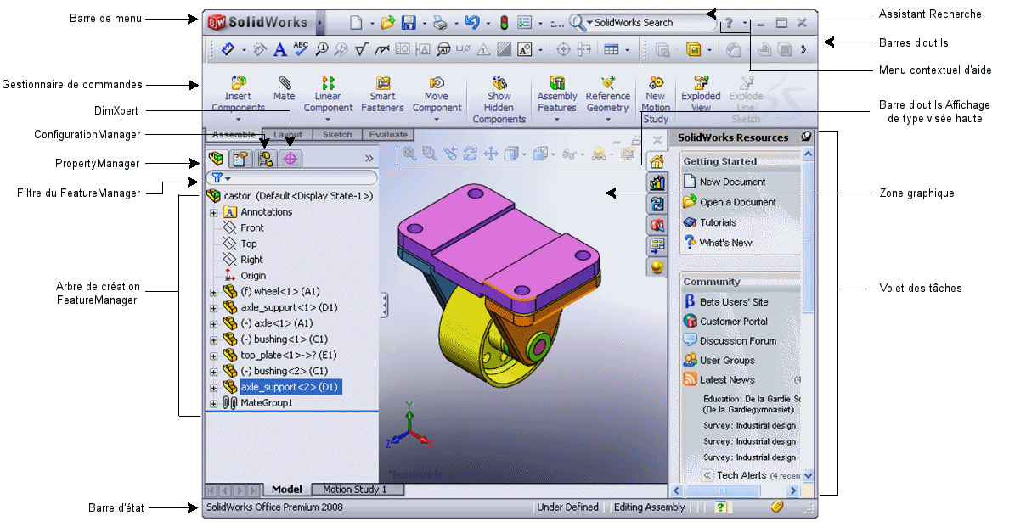
Task: Click the Rotate View icon in heads-up toolbar
Action: tap(471, 154)
